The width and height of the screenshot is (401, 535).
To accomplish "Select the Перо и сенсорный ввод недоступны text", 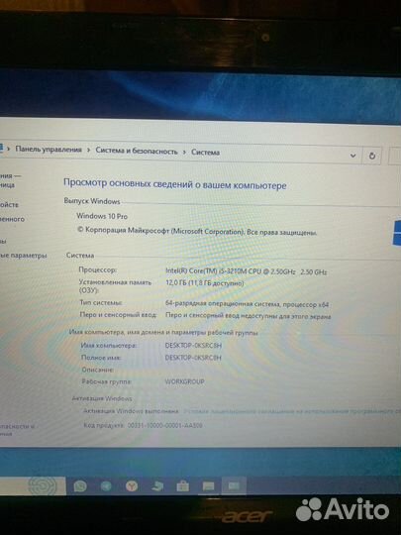I will tap(248, 316).
